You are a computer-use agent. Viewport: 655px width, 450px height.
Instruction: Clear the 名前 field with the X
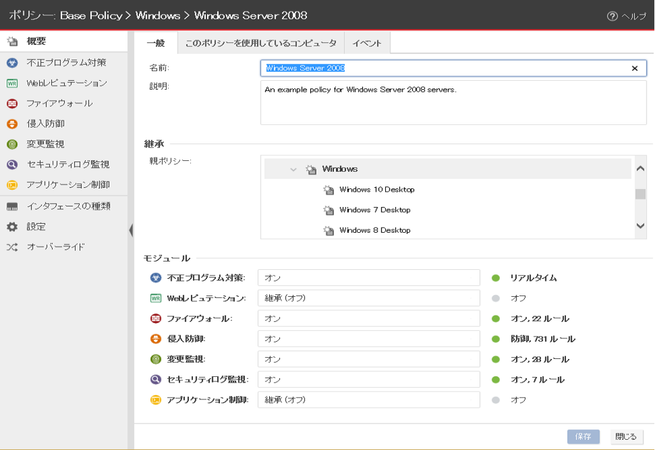(634, 69)
